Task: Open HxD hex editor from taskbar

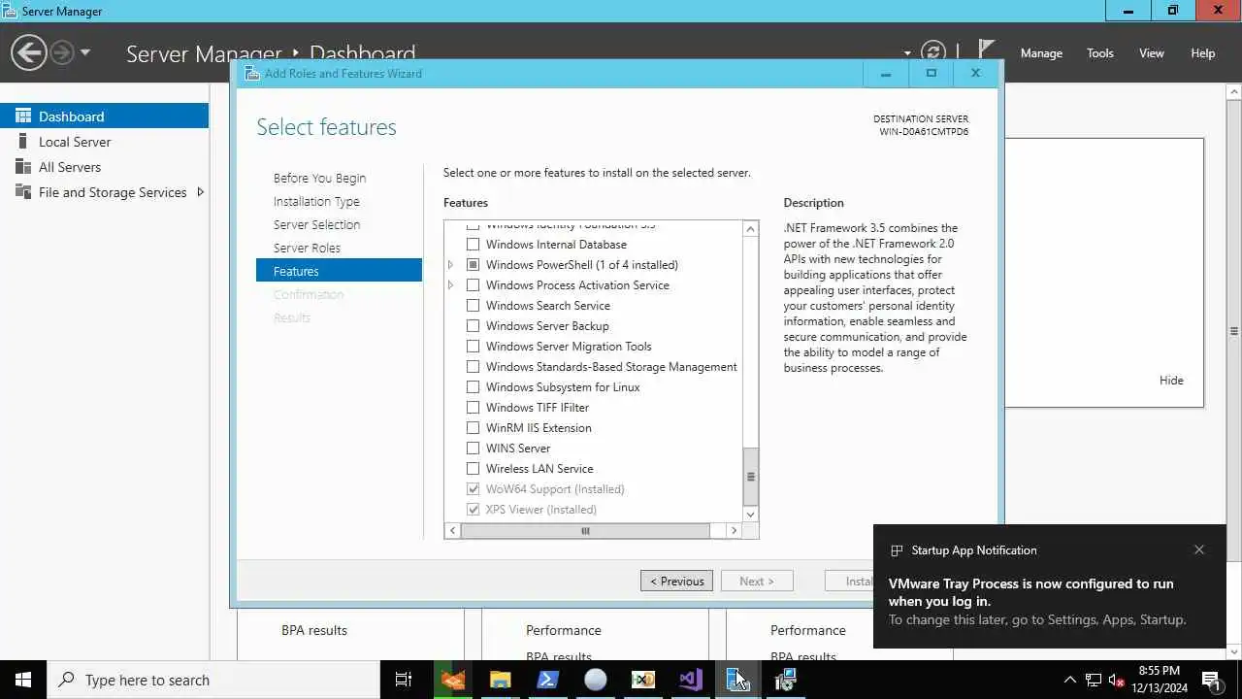Action: point(642,680)
